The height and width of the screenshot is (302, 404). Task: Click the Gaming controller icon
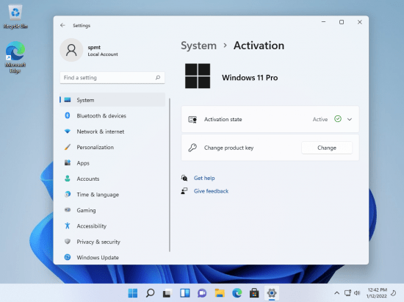coord(68,209)
